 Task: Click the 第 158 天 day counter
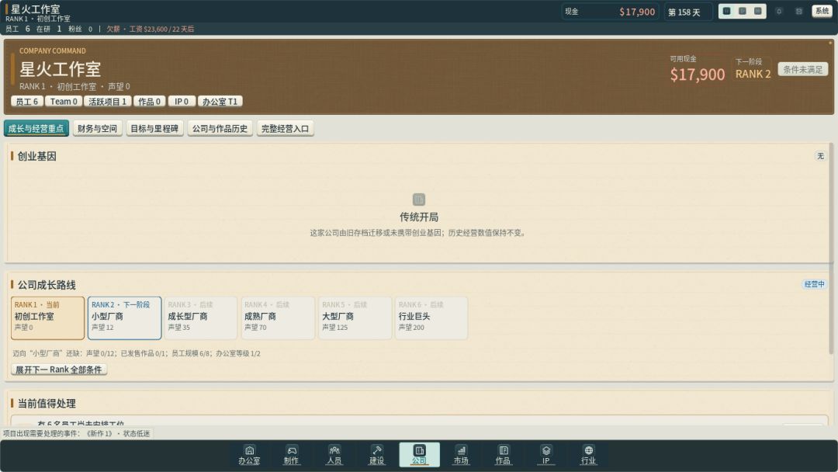point(687,12)
